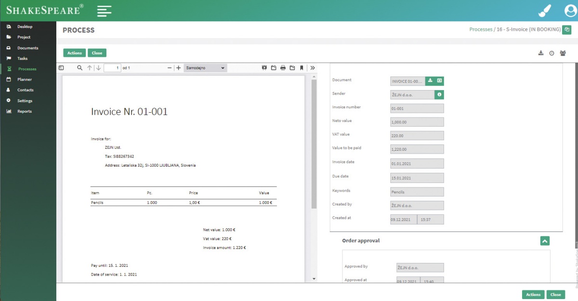Open the users group icon

pyautogui.click(x=563, y=53)
